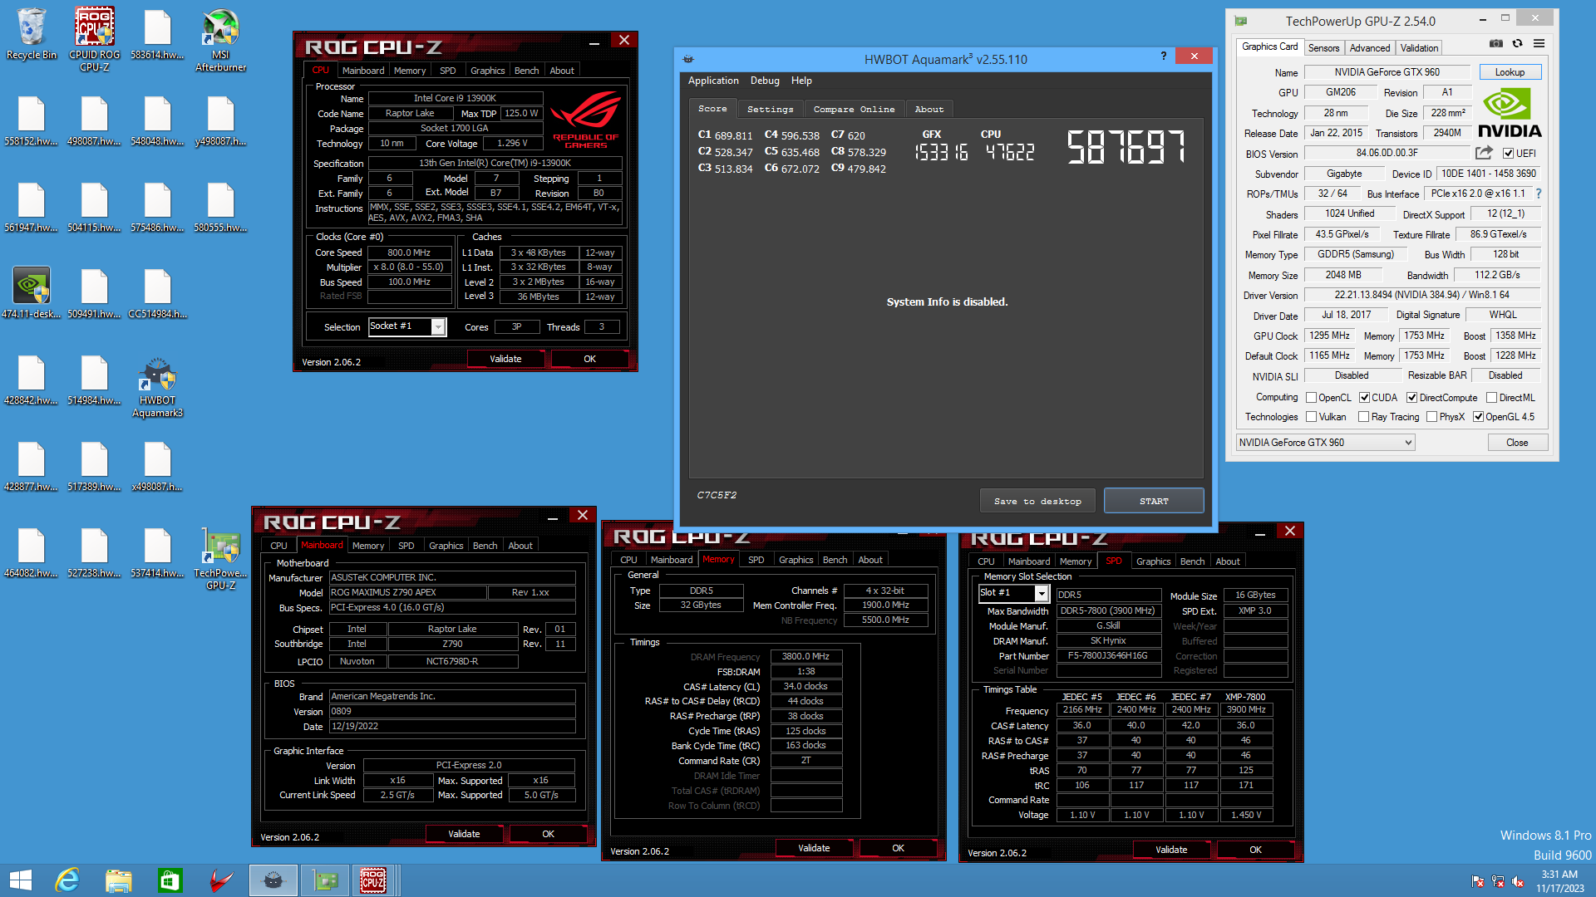Select the x498087 file on desktop
This screenshot has height=897, width=1596.
[158, 466]
